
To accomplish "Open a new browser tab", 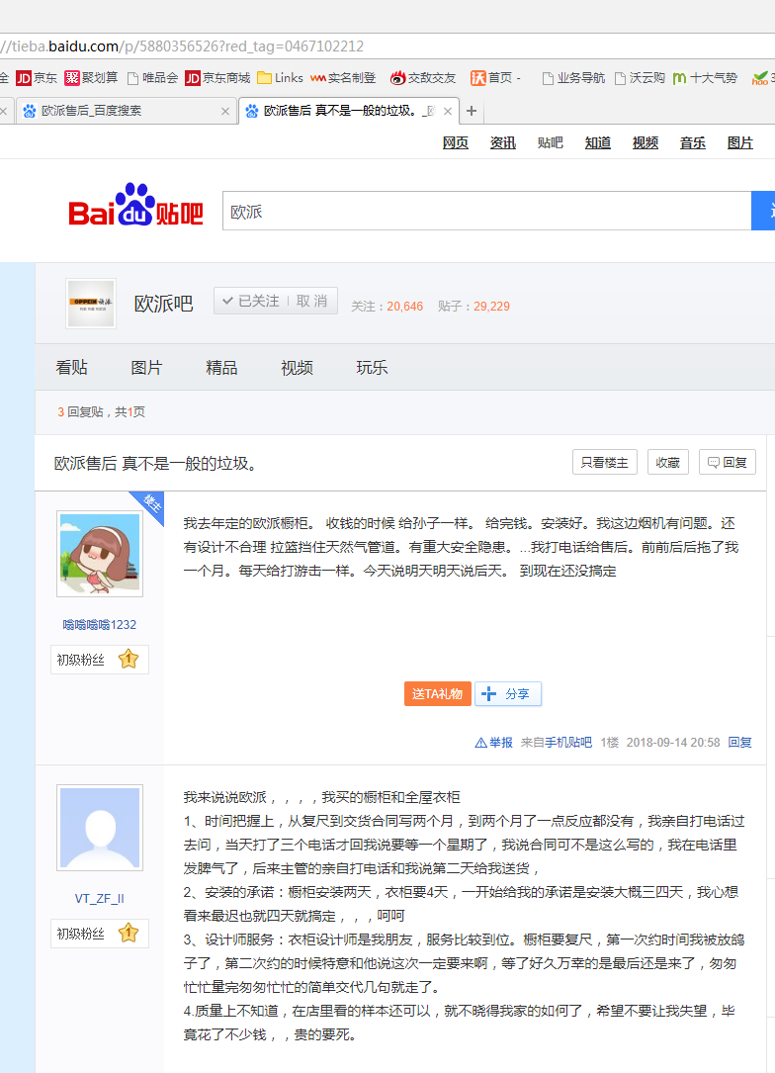I will tap(472, 111).
